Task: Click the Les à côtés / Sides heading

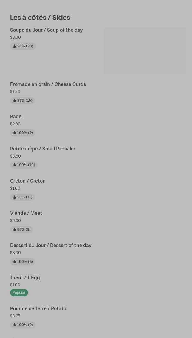Action: click(40, 18)
